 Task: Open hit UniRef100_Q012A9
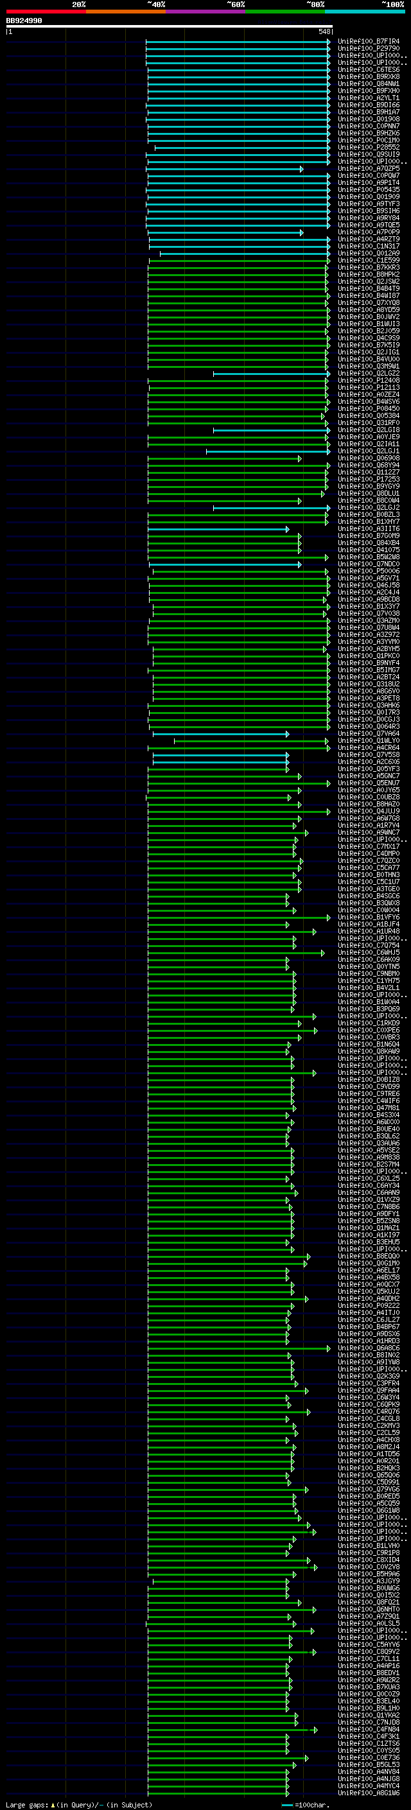369,253
